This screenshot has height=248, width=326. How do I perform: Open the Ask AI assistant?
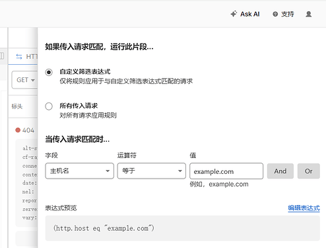pyautogui.click(x=245, y=14)
